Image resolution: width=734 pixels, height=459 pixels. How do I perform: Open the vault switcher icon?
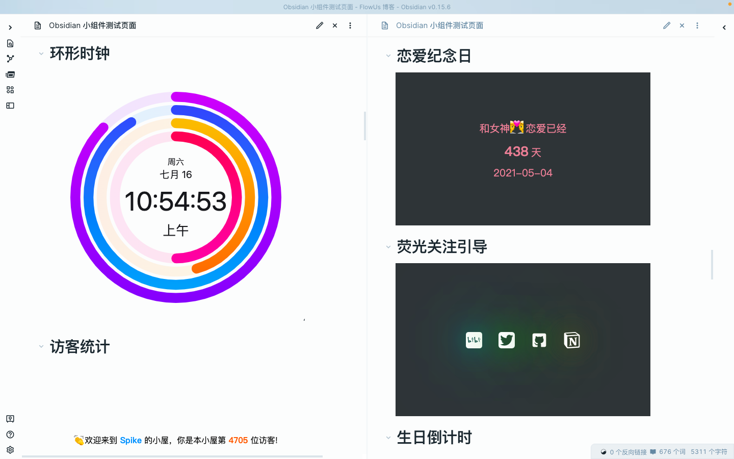(x=10, y=418)
